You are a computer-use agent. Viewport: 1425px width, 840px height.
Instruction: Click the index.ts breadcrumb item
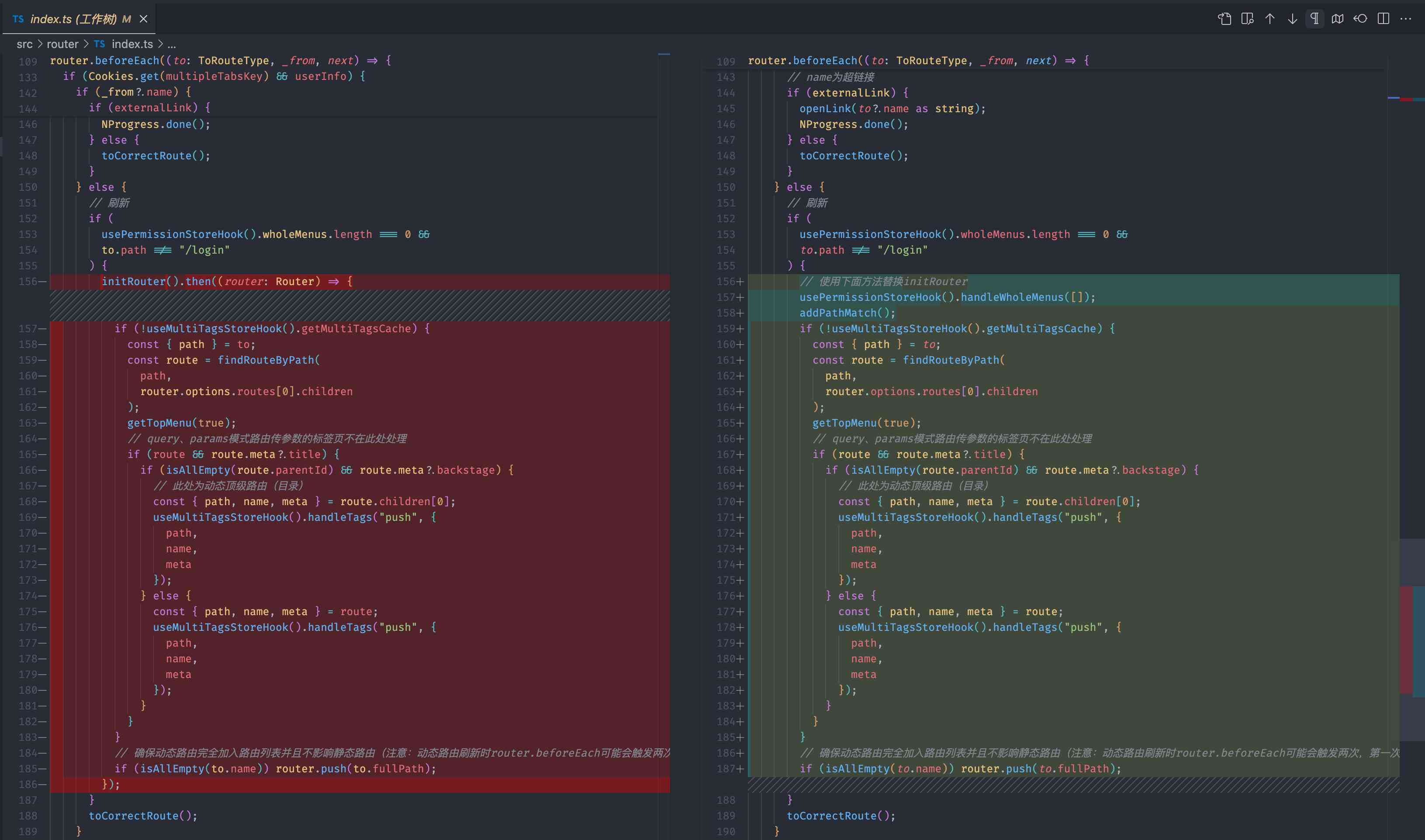(x=131, y=44)
